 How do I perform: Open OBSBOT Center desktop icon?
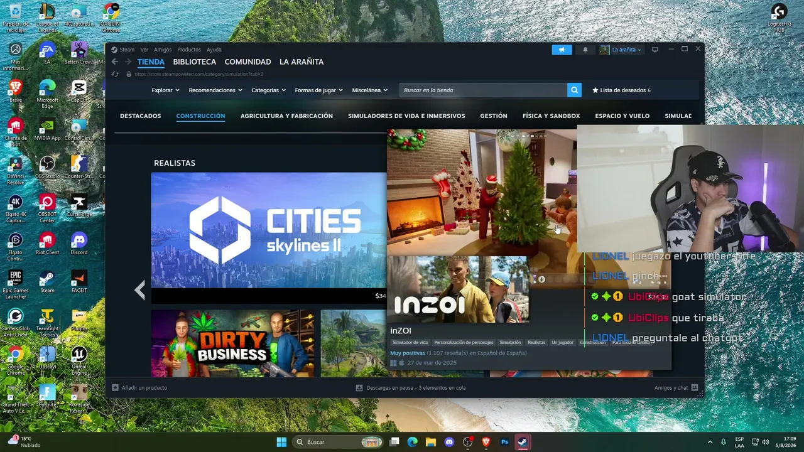coord(47,208)
